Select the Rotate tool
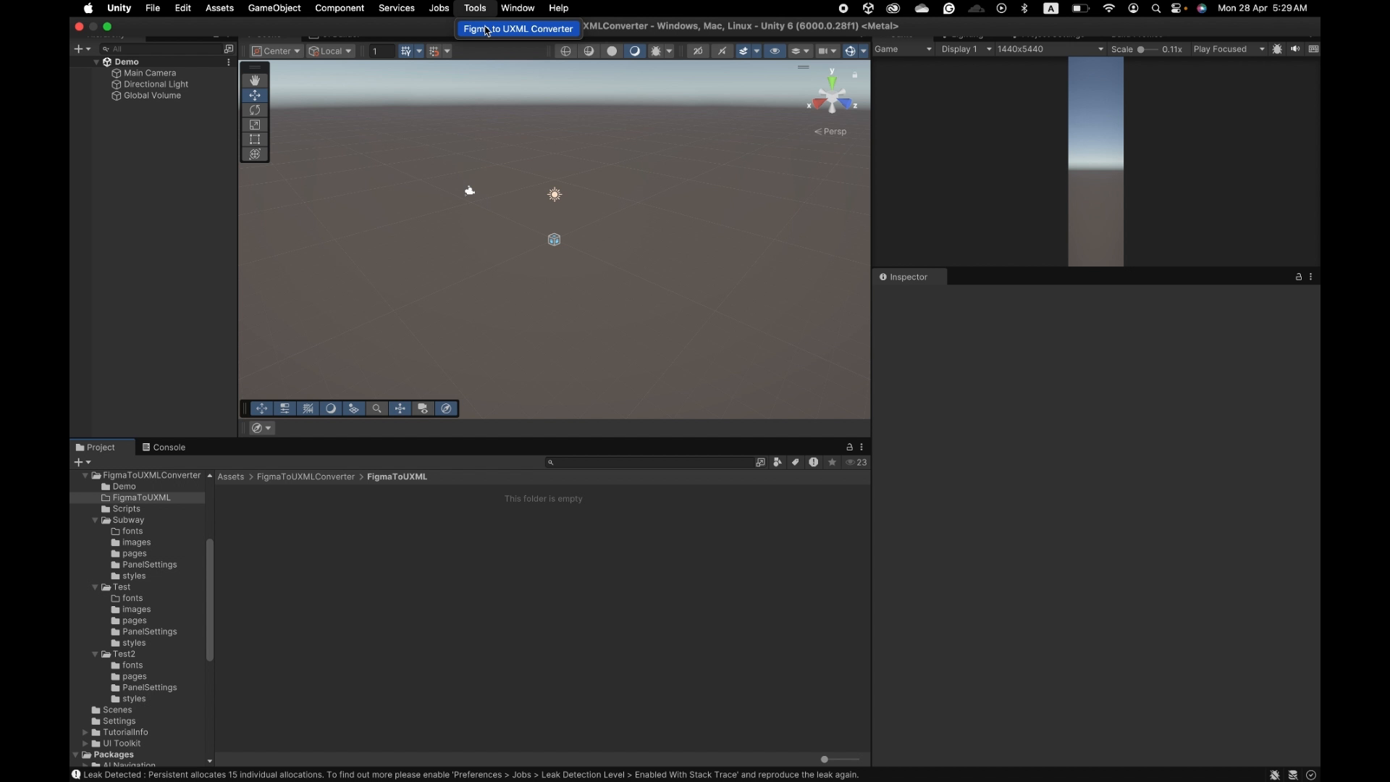1390x782 pixels. [255, 110]
